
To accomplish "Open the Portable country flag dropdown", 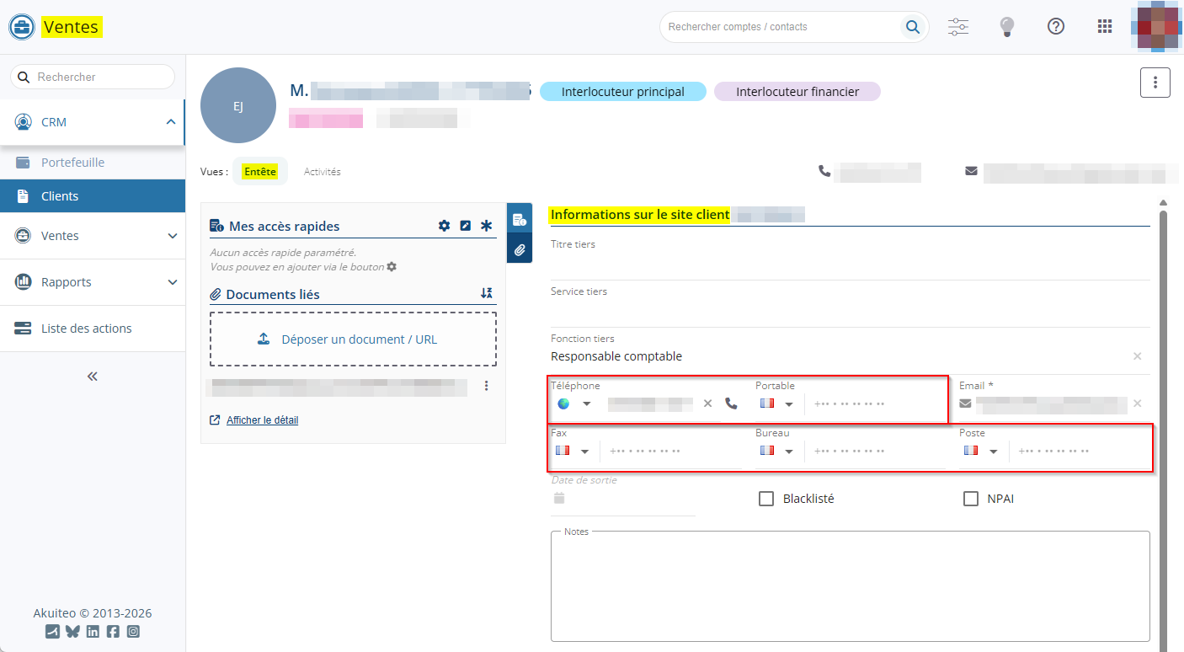I will tap(777, 404).
